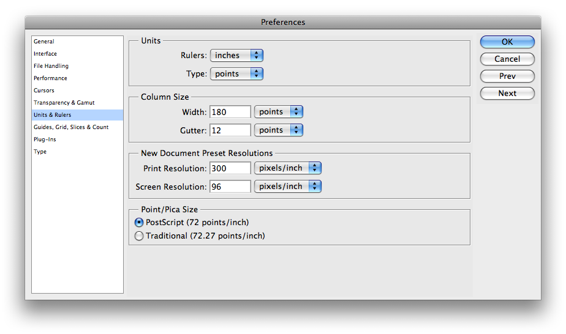Go to previous preferences with Prev
Viewport: 566px width, 334px height.
pyautogui.click(x=507, y=76)
